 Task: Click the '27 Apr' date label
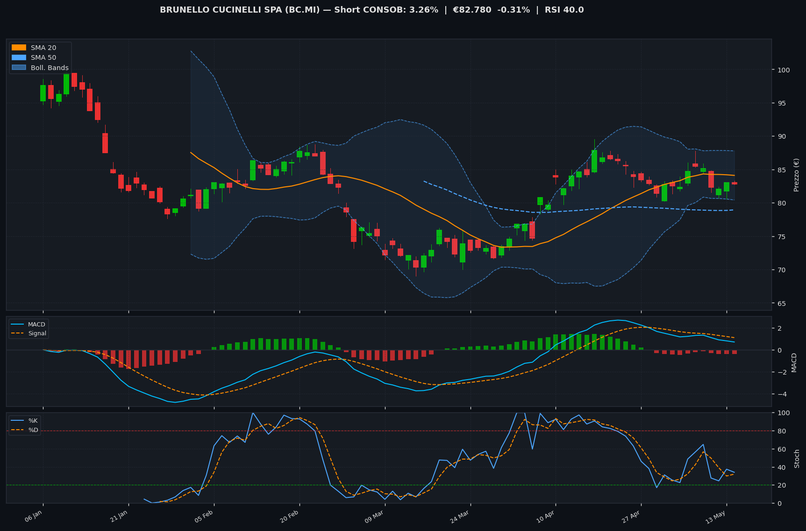(631, 516)
